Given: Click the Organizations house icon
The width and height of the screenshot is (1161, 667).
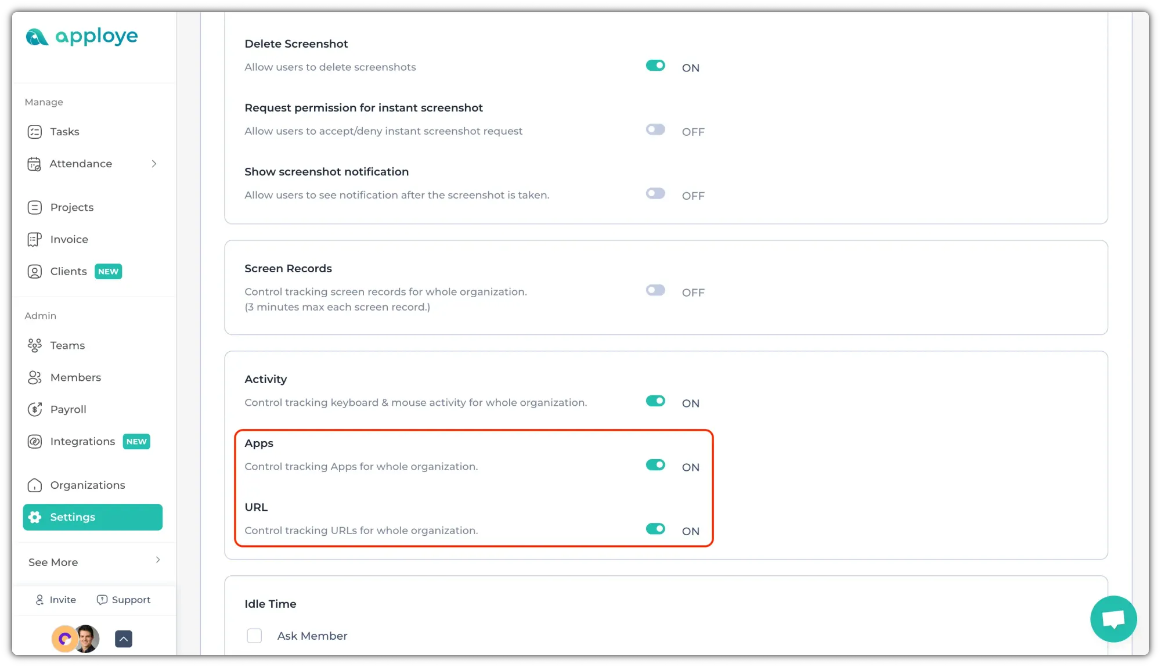Looking at the screenshot, I should point(35,485).
